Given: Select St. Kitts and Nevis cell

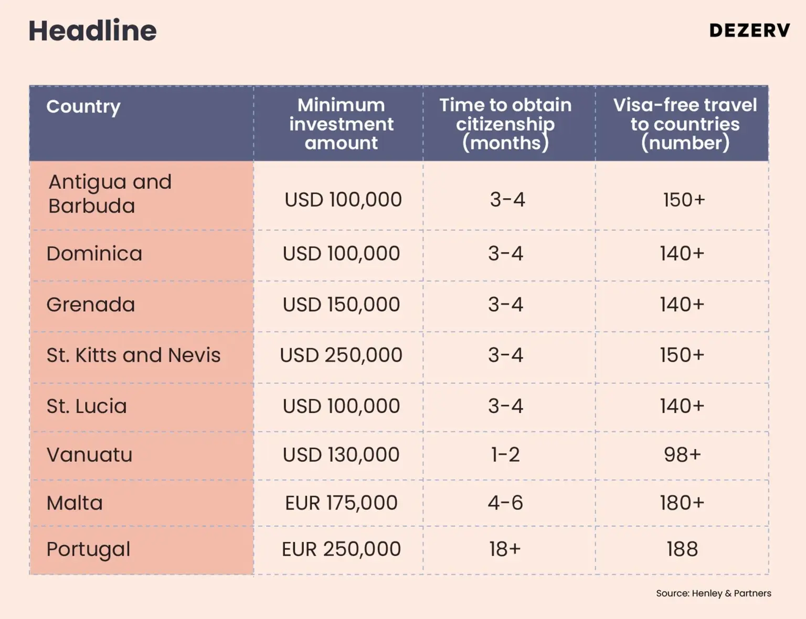Looking at the screenshot, I should pyautogui.click(x=133, y=355).
